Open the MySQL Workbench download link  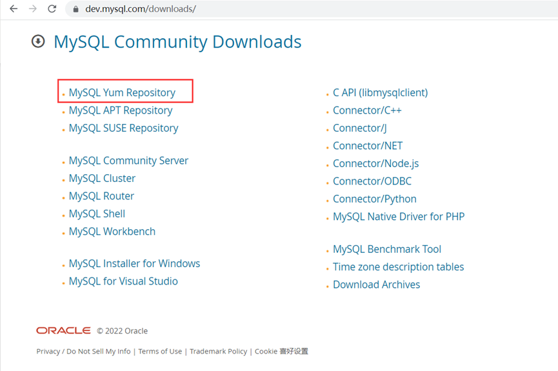[x=112, y=232]
